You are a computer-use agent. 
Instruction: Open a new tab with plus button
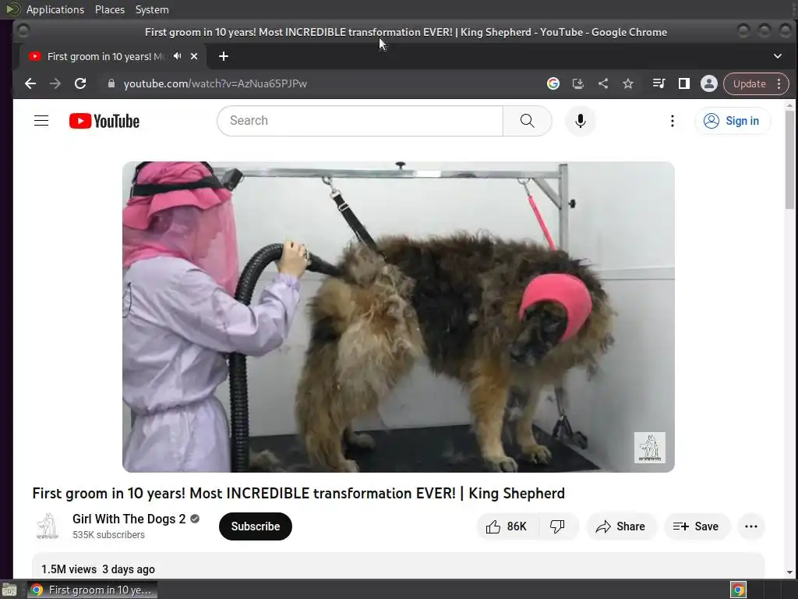(x=224, y=56)
